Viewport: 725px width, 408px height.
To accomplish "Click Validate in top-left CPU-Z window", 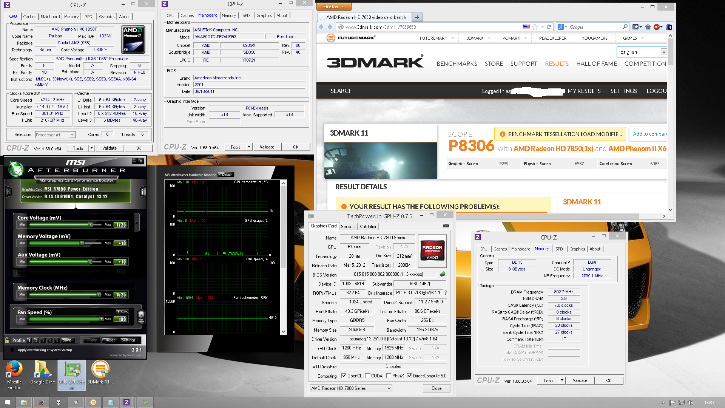I will tap(110, 148).
